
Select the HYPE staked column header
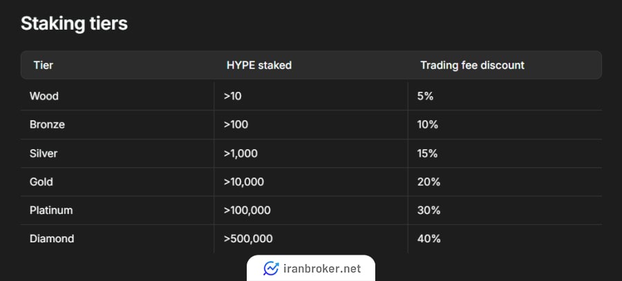click(259, 65)
